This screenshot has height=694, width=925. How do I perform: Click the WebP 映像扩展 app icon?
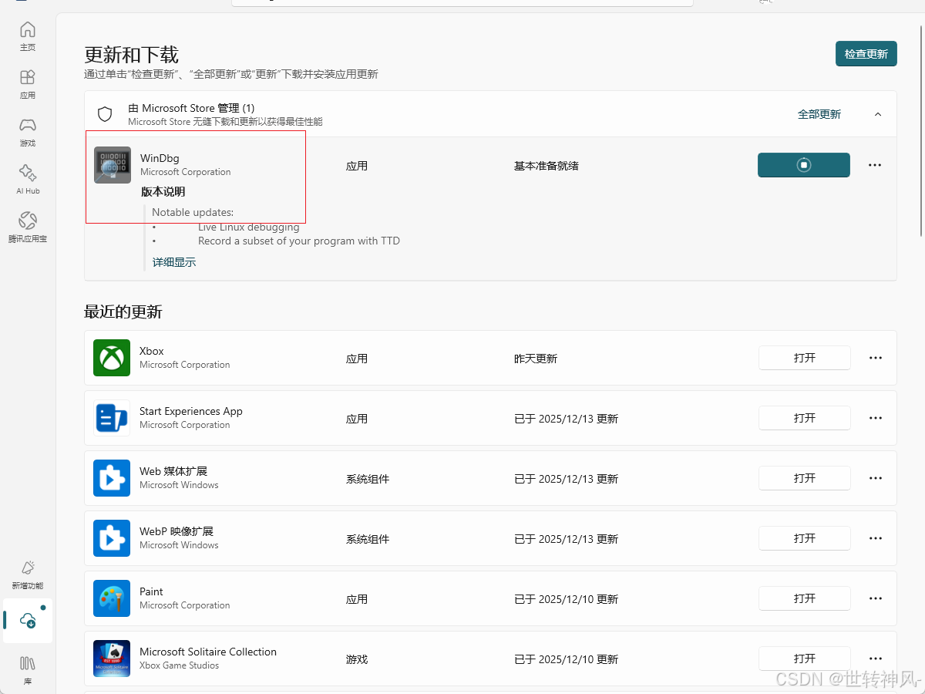[x=112, y=538]
